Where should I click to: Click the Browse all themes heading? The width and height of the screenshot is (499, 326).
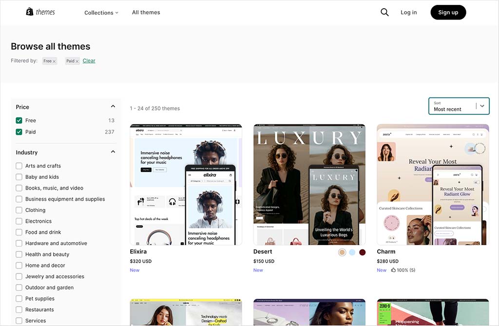[x=51, y=46]
